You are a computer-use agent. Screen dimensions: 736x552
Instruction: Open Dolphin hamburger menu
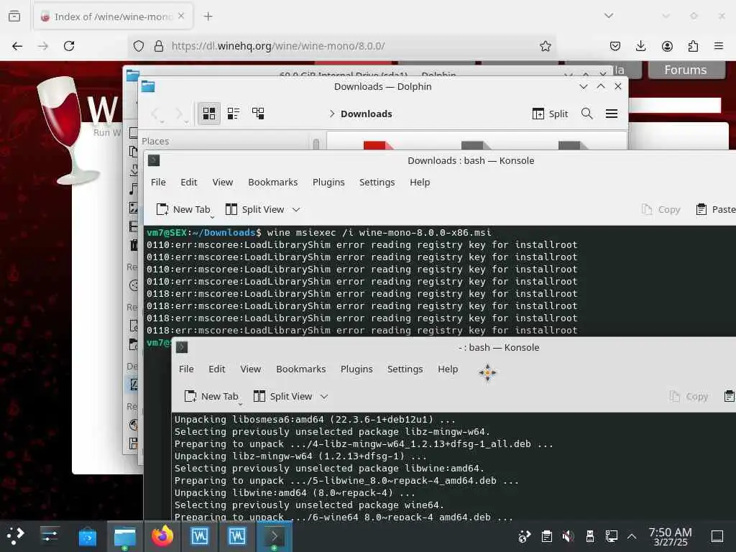coord(612,114)
